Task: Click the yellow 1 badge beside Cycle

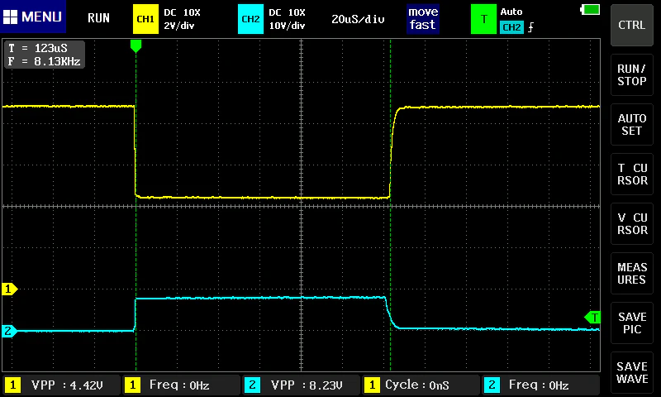Action: pos(372,385)
